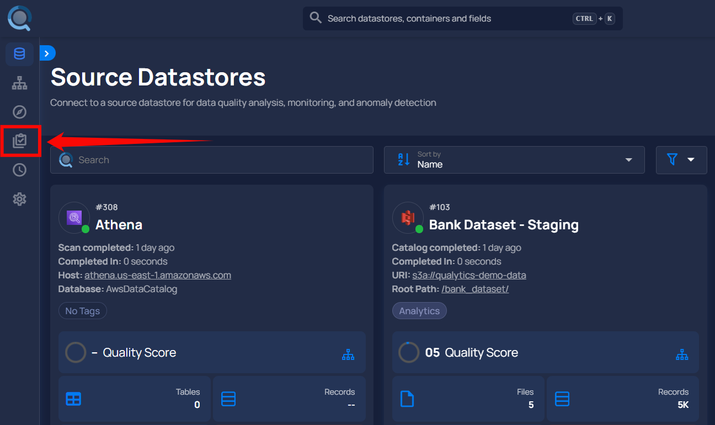Click the "Database: AwsDataCatalog" text
Viewport: 715px width, 425px height.
[118, 289]
